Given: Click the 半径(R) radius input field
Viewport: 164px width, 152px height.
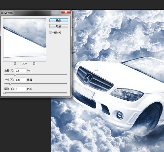Looking at the screenshot, I should [x=21, y=80].
